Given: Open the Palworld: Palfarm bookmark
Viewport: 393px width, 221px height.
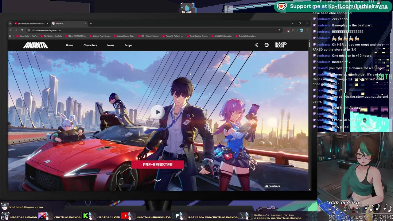Looking at the screenshot, I should pos(173,36).
